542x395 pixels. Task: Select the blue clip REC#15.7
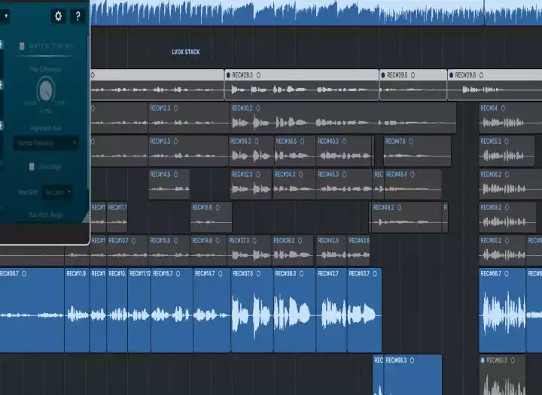172,310
